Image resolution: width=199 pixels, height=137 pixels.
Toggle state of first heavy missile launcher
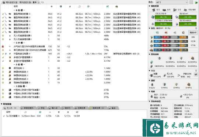pyautogui.click(x=3, y=14)
